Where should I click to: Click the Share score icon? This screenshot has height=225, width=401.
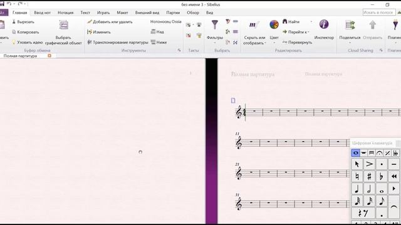click(350, 25)
